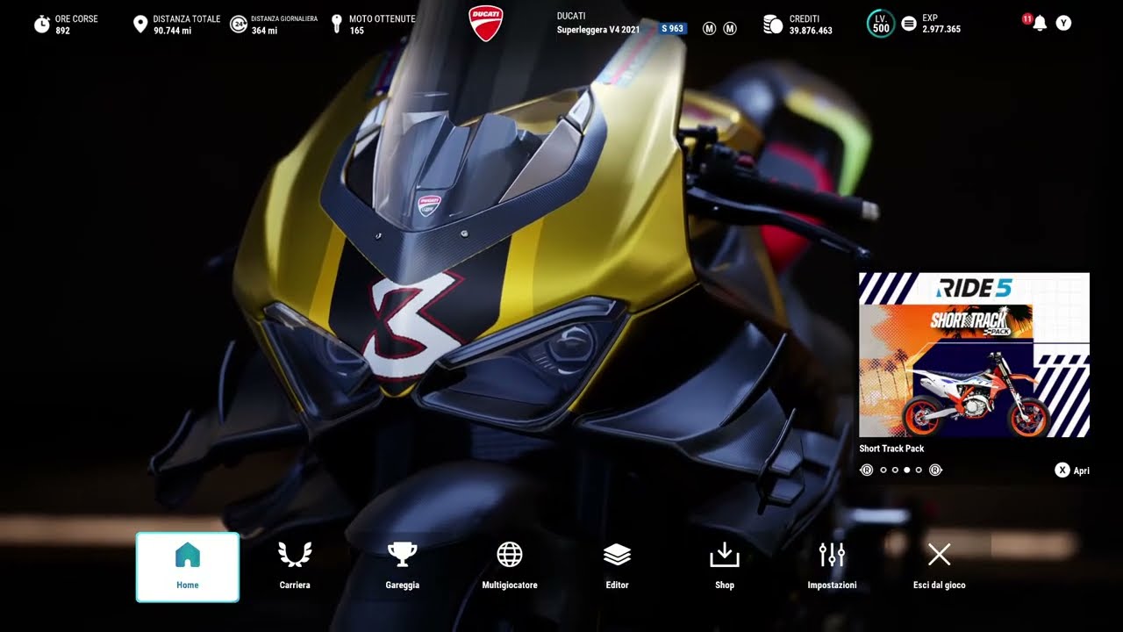Click the EXP striped circle icon
This screenshot has width=1123, height=632.
pyautogui.click(x=909, y=24)
